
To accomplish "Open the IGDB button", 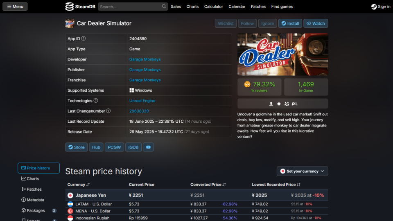I will [133, 147].
